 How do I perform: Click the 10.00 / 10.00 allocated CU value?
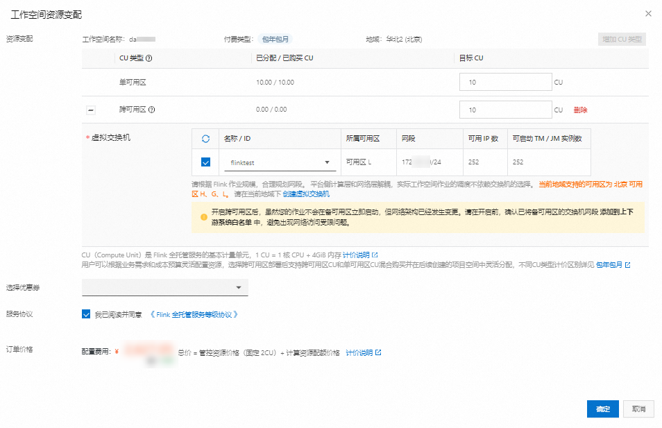click(275, 83)
